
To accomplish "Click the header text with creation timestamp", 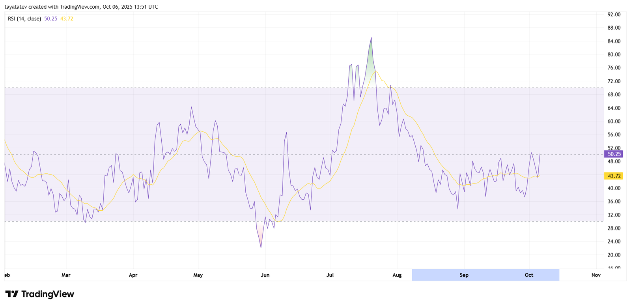I will click(x=81, y=7).
